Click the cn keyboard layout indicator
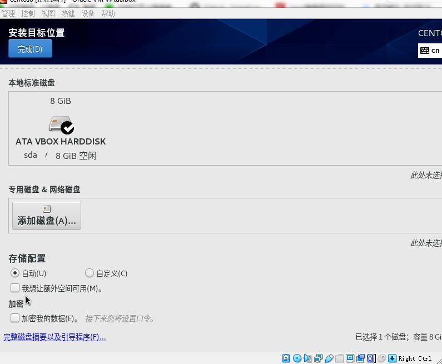The image size is (442, 364). 430,51
